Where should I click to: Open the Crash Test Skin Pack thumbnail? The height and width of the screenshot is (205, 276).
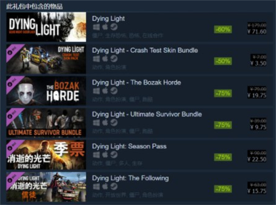coord(46,59)
